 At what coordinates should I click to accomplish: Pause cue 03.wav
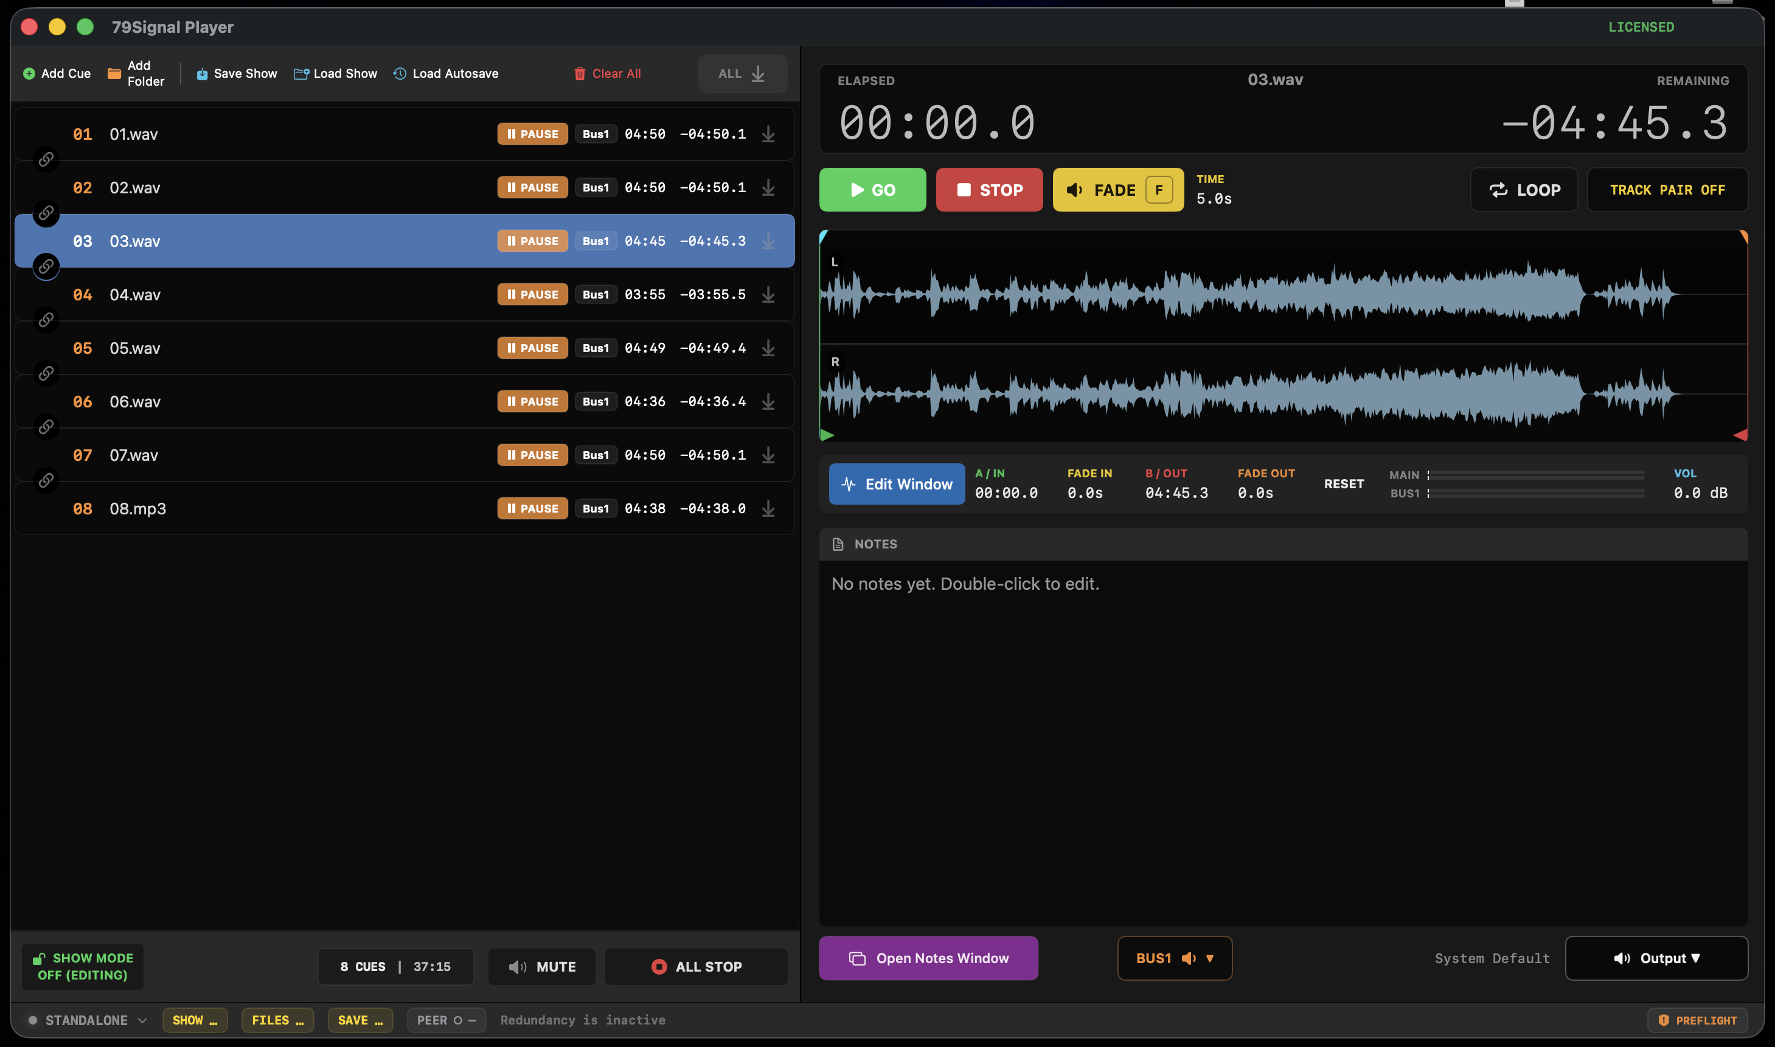(532, 241)
